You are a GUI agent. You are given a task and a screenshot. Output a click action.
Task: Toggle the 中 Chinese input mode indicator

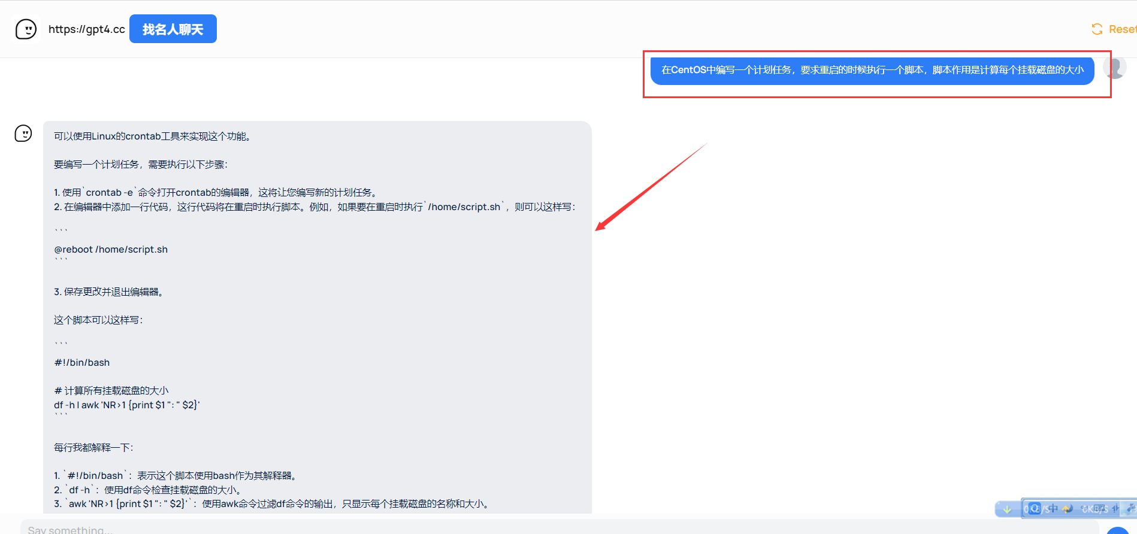pos(1053,509)
